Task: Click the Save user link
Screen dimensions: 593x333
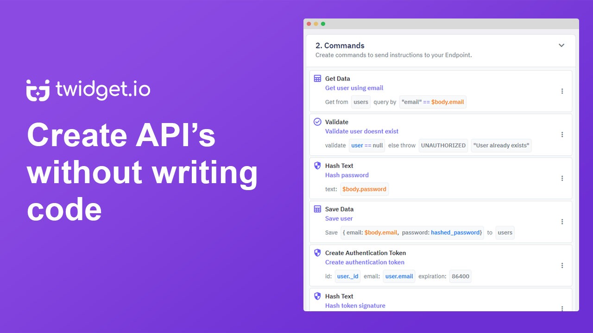Action: click(339, 218)
